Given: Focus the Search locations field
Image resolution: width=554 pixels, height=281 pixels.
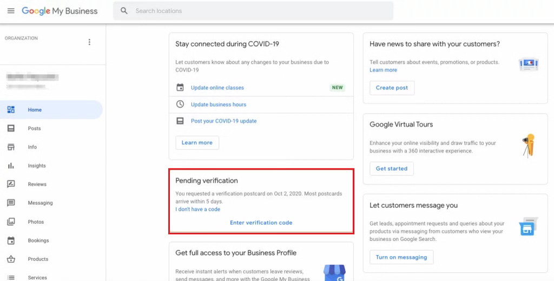Looking at the screenshot, I should pyautogui.click(x=253, y=11).
